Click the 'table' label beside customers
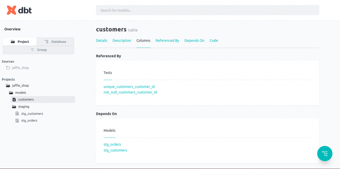The width and height of the screenshot is (340, 169). pyautogui.click(x=133, y=30)
